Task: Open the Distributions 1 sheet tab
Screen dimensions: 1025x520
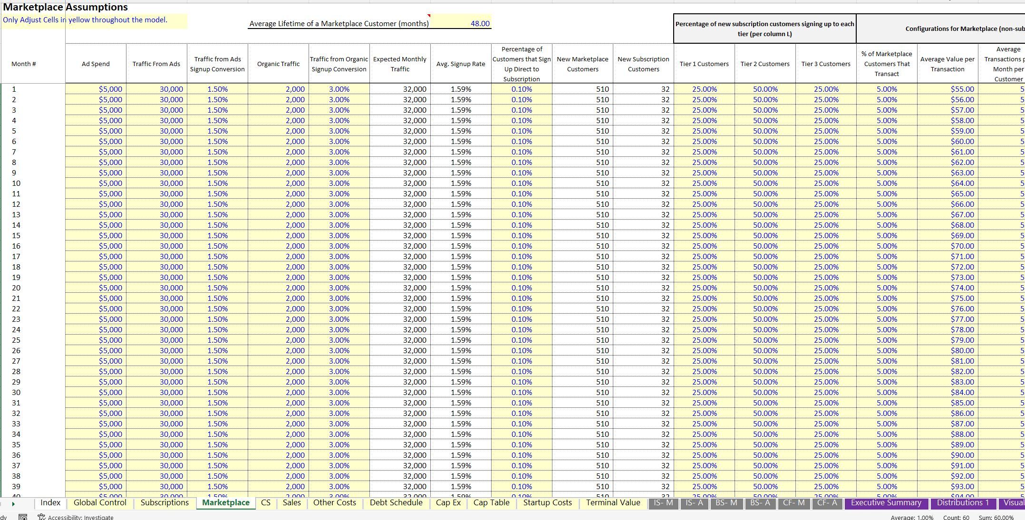Action: [963, 503]
